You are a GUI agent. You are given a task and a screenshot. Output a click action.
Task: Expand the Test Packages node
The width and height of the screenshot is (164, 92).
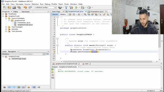coord(6,27)
